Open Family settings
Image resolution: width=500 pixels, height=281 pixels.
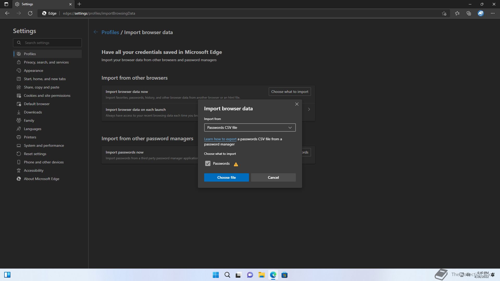point(47,120)
